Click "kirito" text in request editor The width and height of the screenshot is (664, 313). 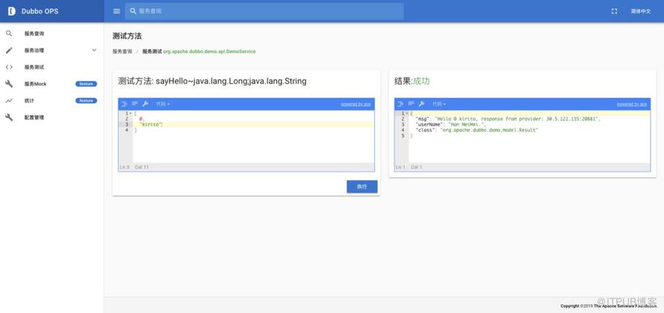[150, 125]
